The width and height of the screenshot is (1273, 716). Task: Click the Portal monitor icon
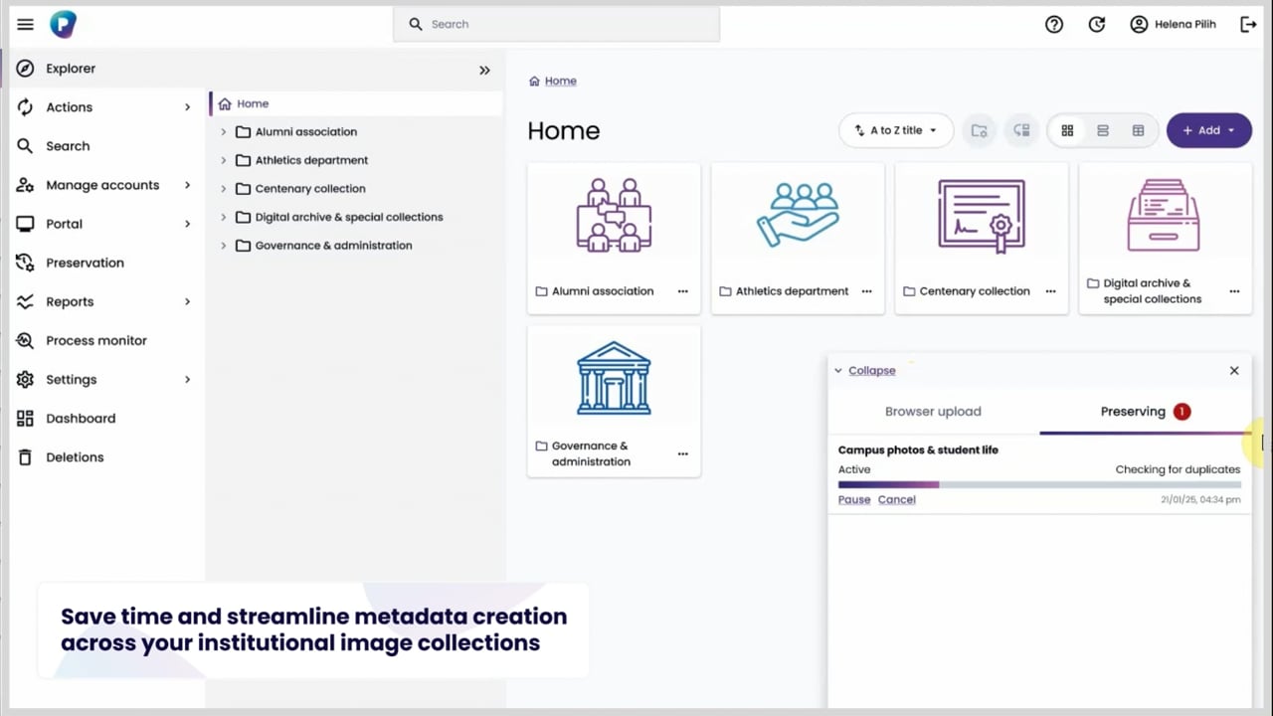[25, 224]
